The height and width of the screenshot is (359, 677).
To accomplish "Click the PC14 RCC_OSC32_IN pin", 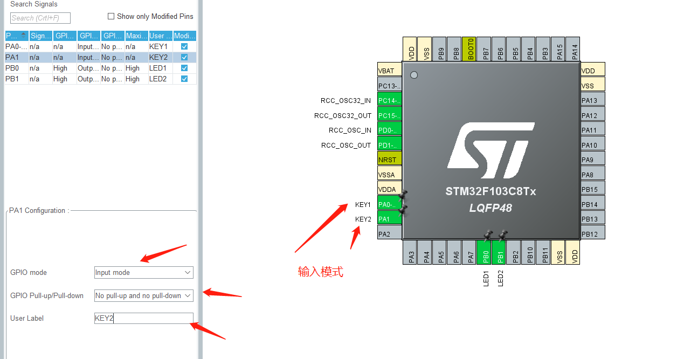I will [390, 100].
